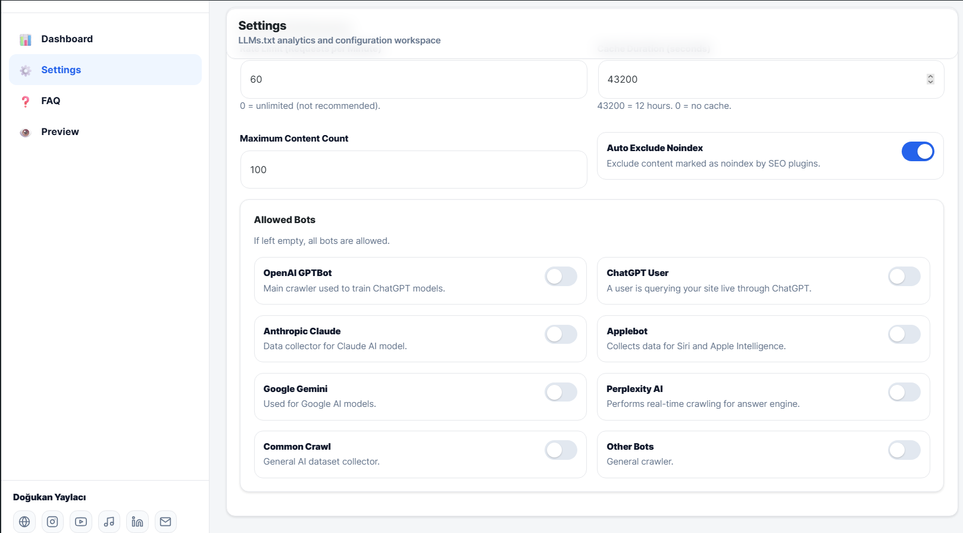Open the Dashboard page
Image resolution: width=963 pixels, height=533 pixels.
point(105,39)
